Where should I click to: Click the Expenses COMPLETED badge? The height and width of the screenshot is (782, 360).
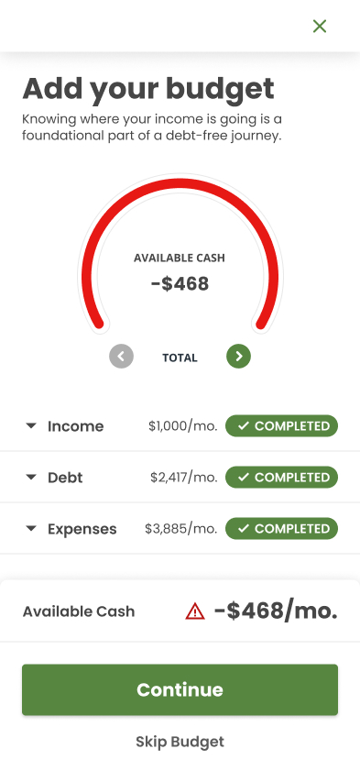click(282, 529)
